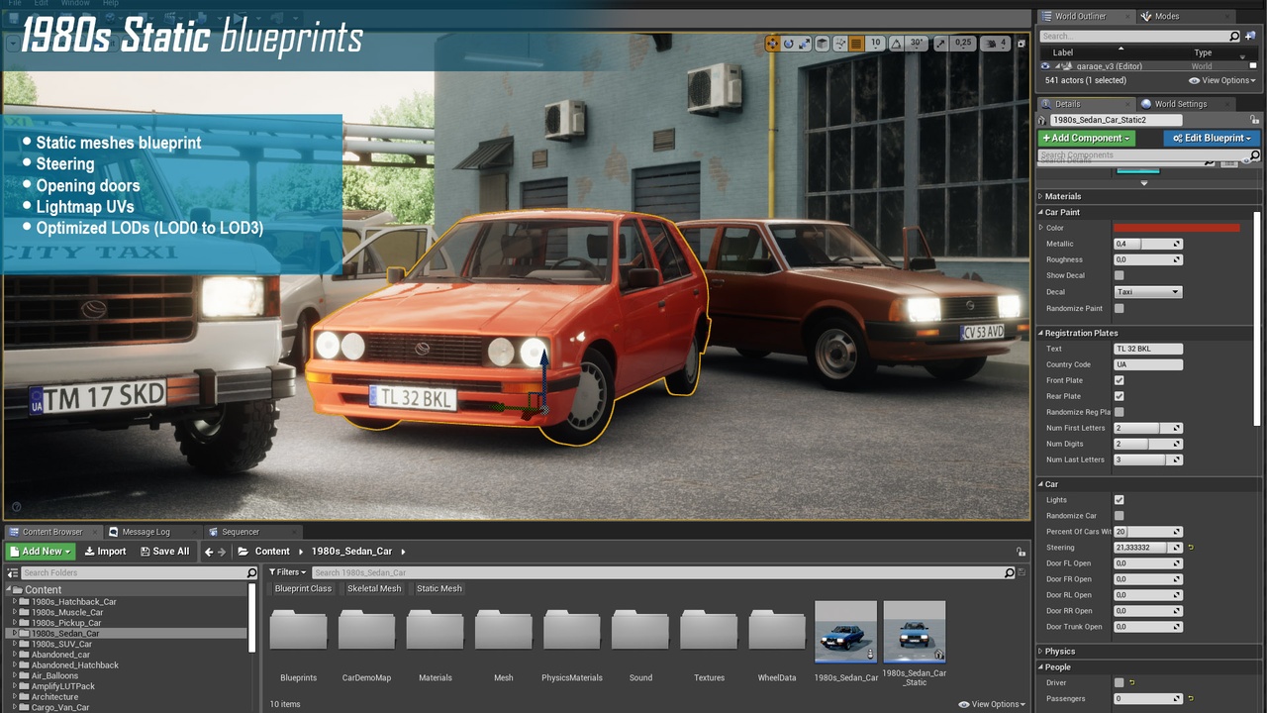Click the maximize viewport icon
This screenshot has height=713, width=1267.
[x=1021, y=44]
